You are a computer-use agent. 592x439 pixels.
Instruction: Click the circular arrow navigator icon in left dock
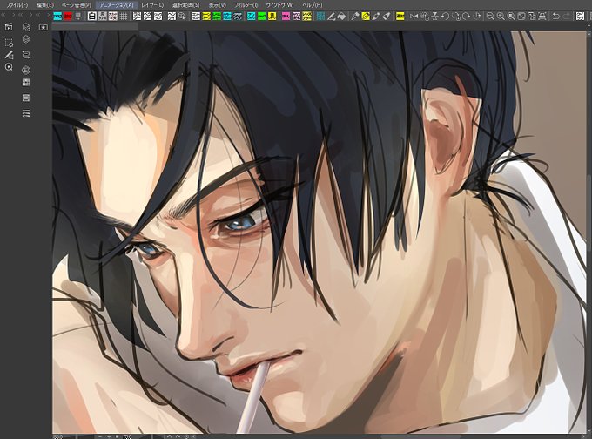pos(9,67)
